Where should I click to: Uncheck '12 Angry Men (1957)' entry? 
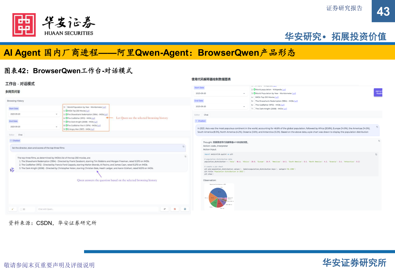(66, 129)
